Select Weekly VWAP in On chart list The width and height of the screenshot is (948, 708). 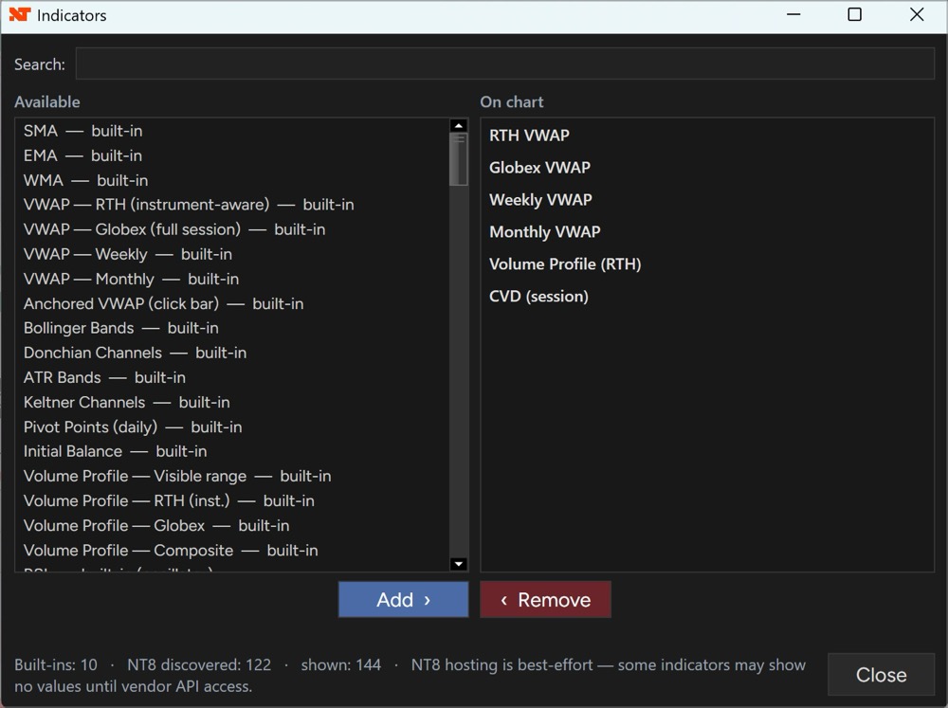[707, 200]
